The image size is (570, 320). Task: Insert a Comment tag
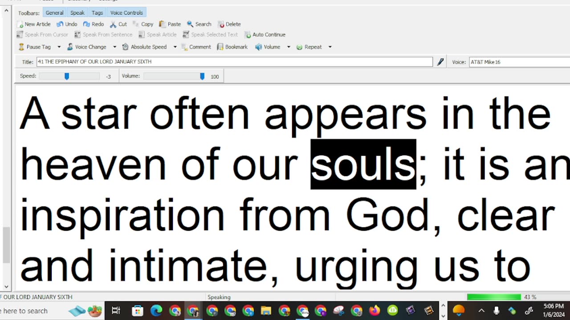pos(196,47)
